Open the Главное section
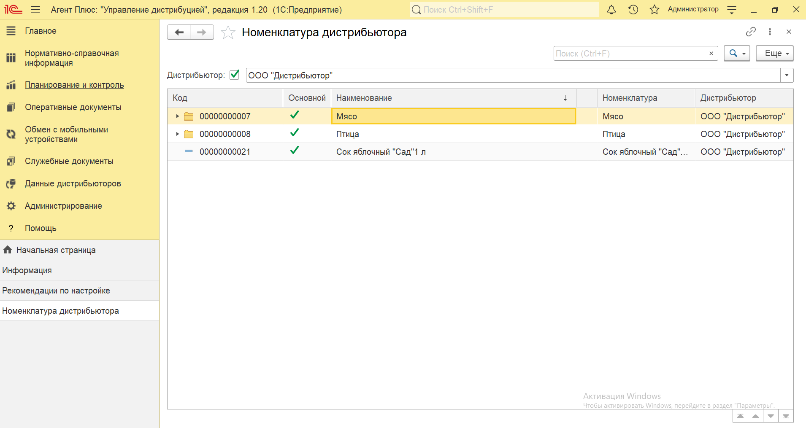Viewport: 806px width, 428px height. 41,31
